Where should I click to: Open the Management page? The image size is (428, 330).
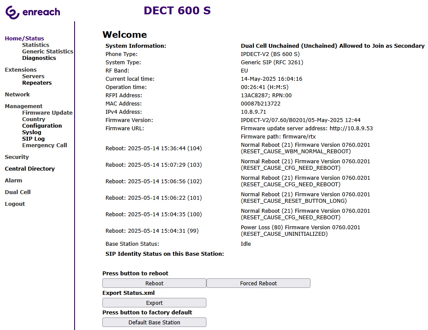(24, 106)
